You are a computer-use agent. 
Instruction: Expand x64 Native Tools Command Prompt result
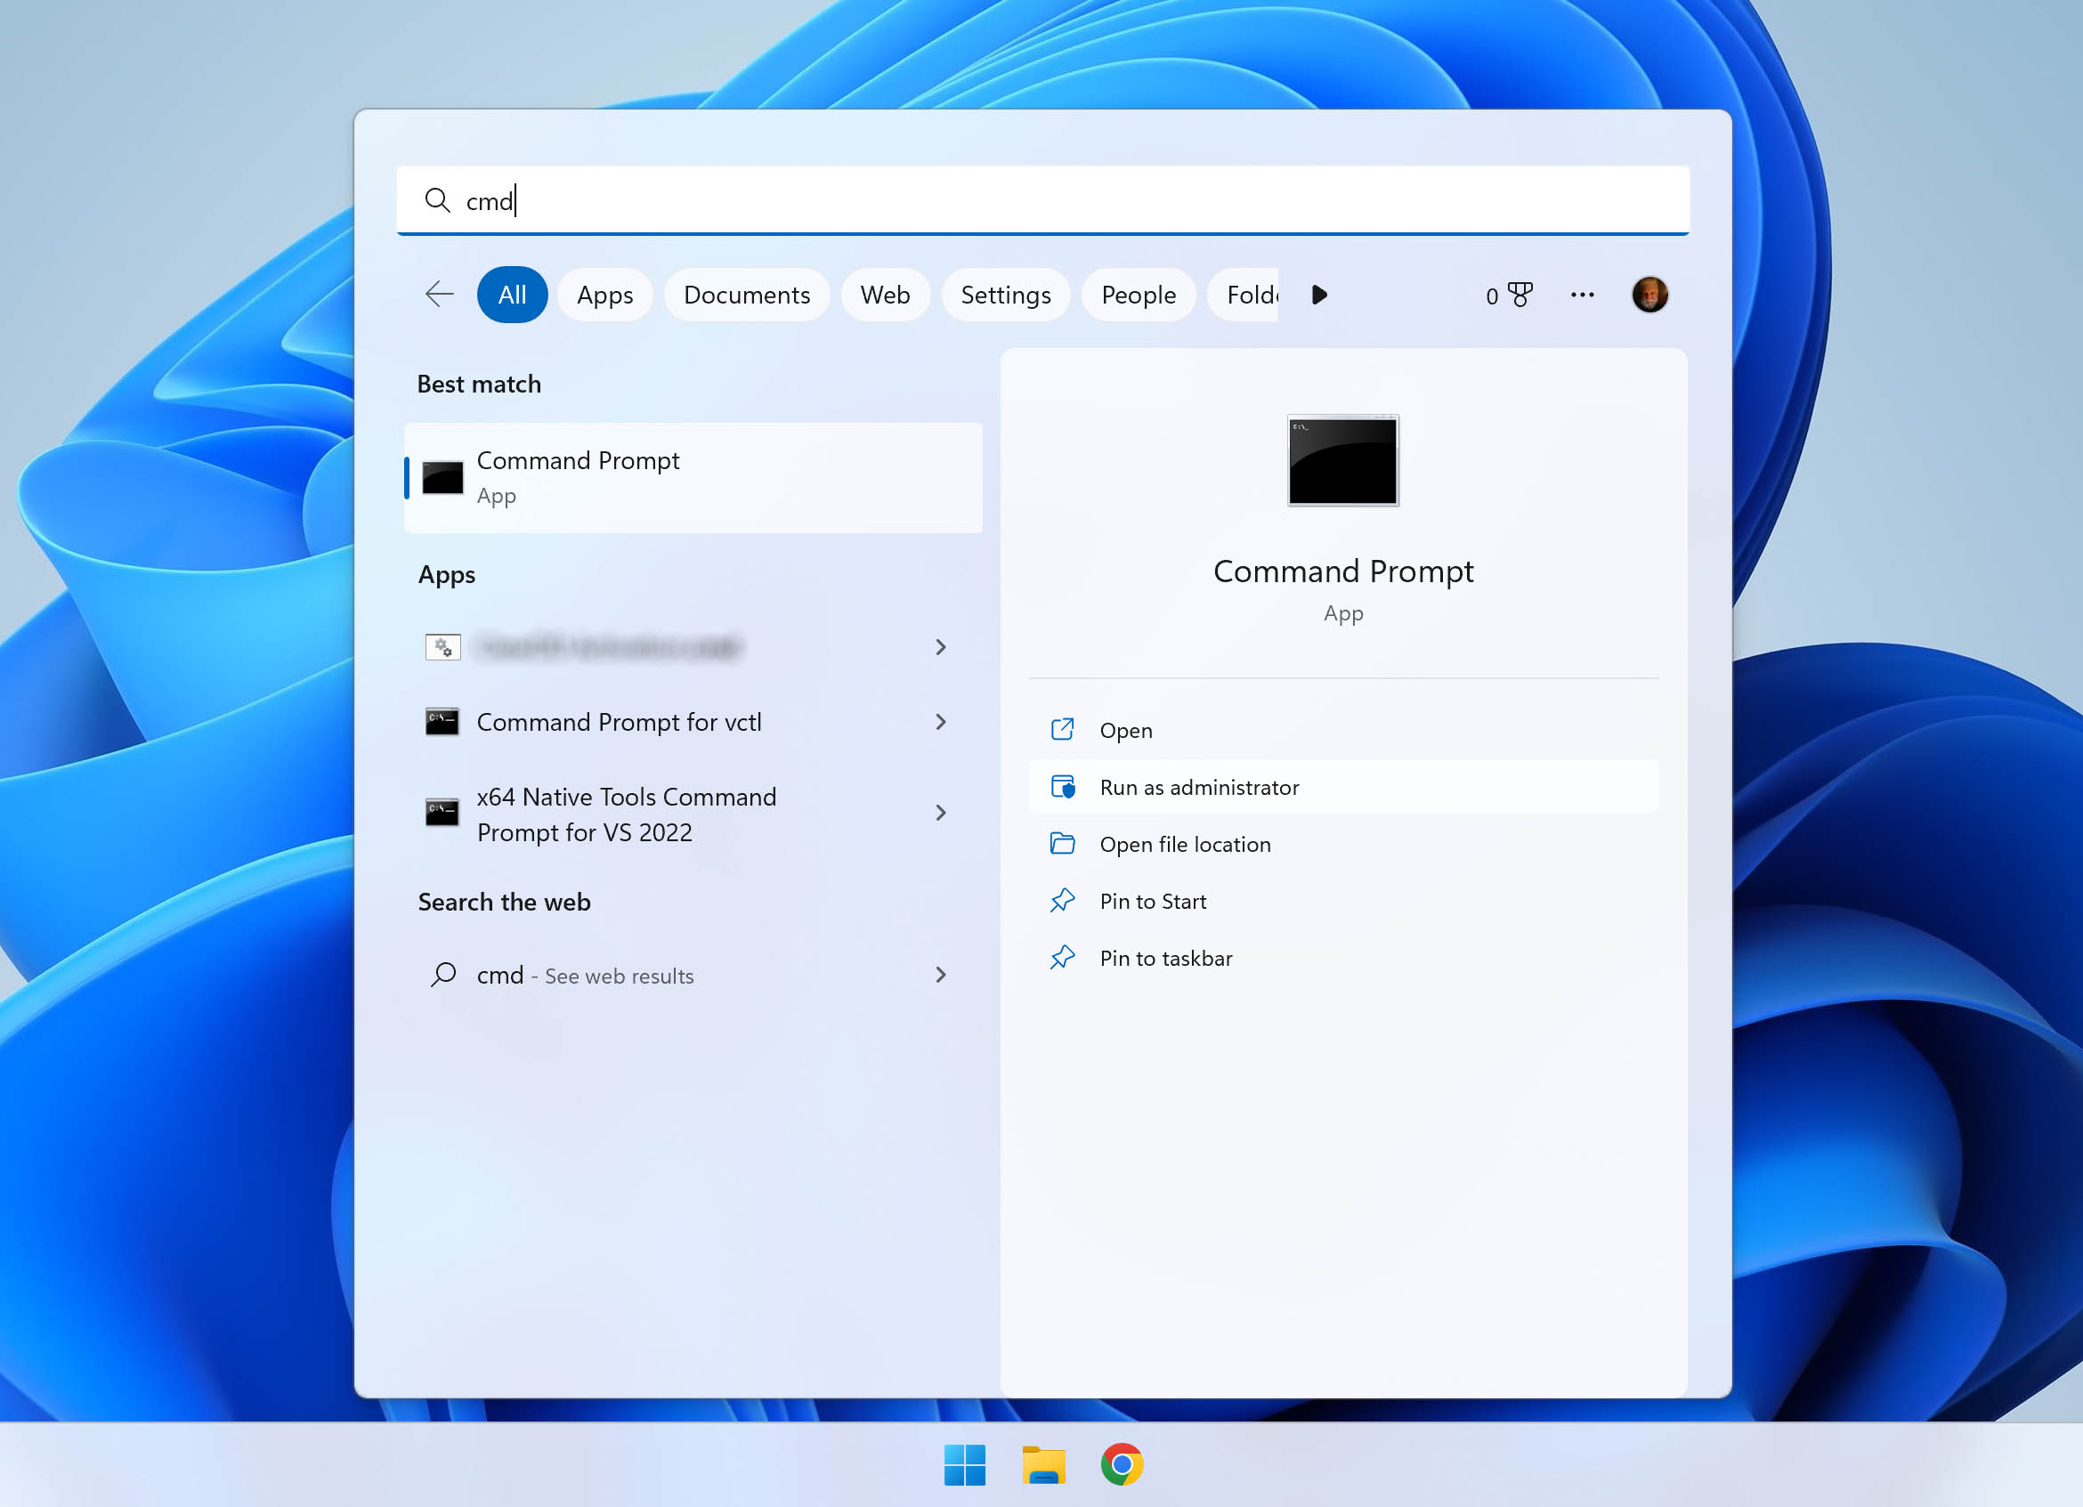coord(941,814)
